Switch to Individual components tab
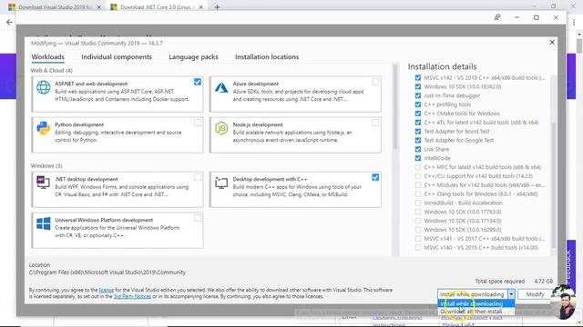This screenshot has width=583, height=327. click(x=117, y=56)
